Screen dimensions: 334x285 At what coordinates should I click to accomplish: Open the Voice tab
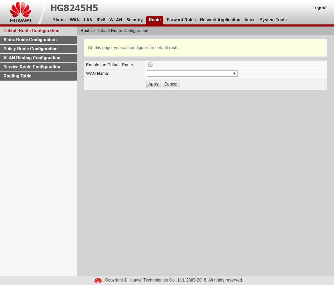(x=250, y=20)
